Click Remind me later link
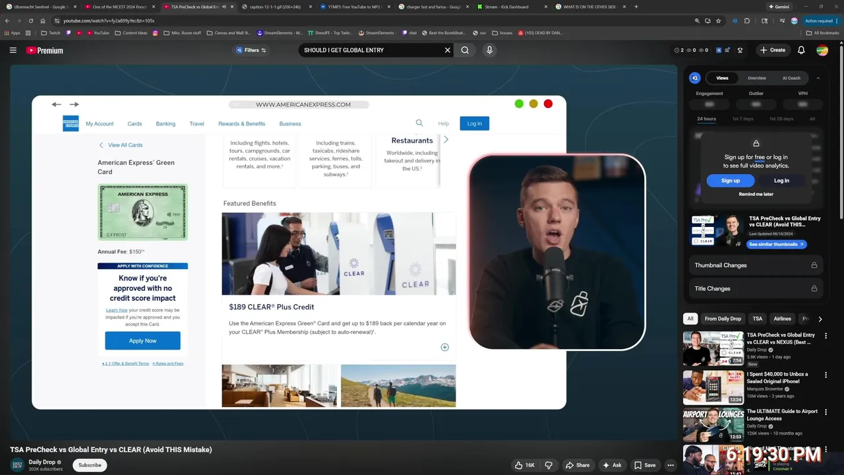The width and height of the screenshot is (844, 475). (756, 194)
